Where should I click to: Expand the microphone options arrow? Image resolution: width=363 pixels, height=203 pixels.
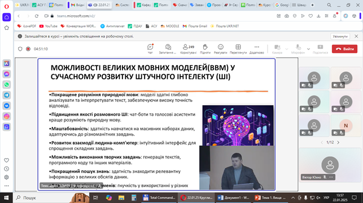coord(308,49)
